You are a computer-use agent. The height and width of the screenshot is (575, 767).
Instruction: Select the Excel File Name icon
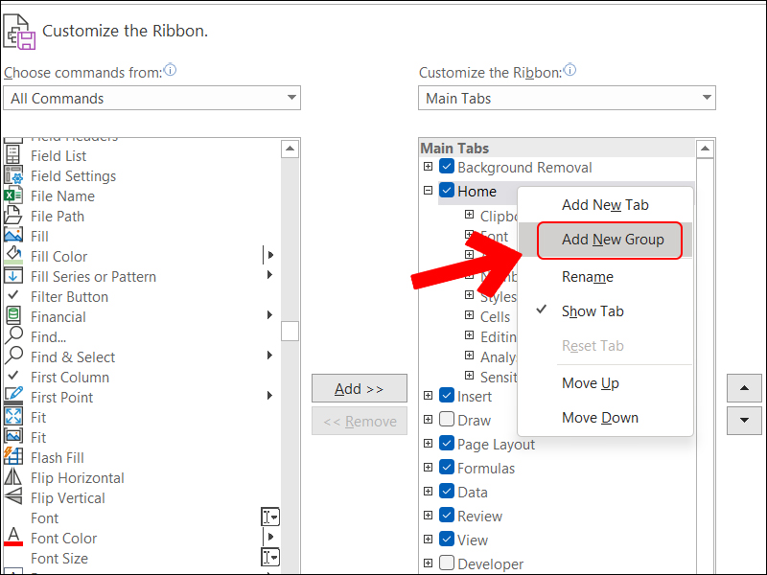[x=13, y=196]
